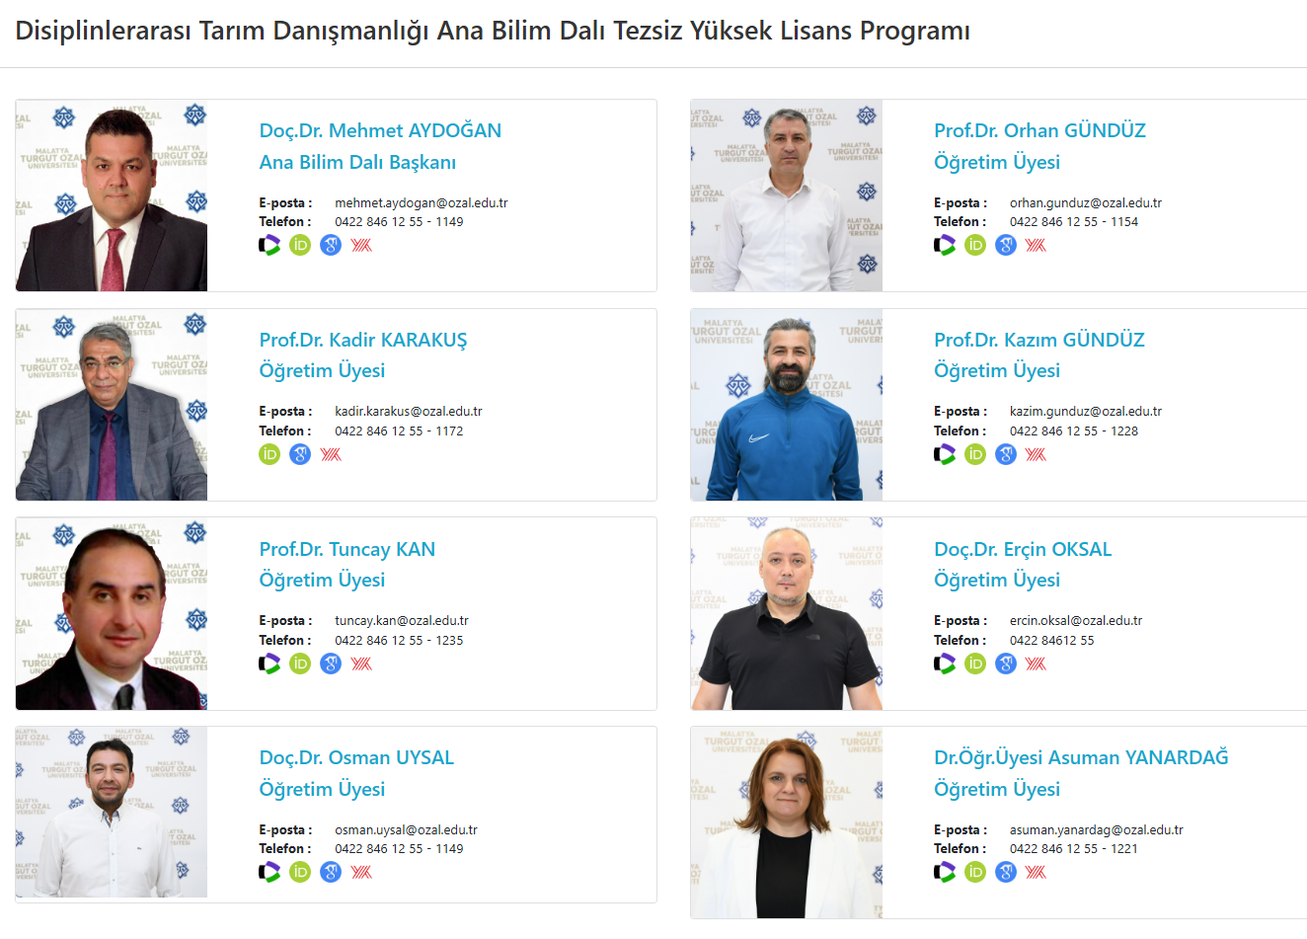Open Kadir KARAKUŞ's ORCID icon
This screenshot has width=1307, height=939.
[x=269, y=454]
